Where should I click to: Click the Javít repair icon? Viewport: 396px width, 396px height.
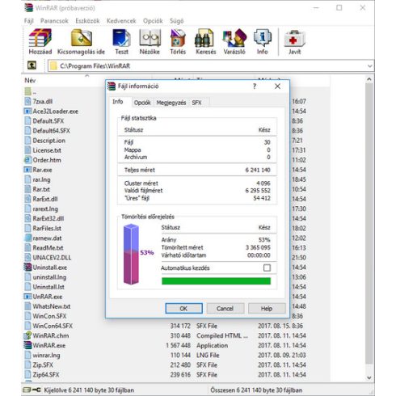(x=294, y=38)
